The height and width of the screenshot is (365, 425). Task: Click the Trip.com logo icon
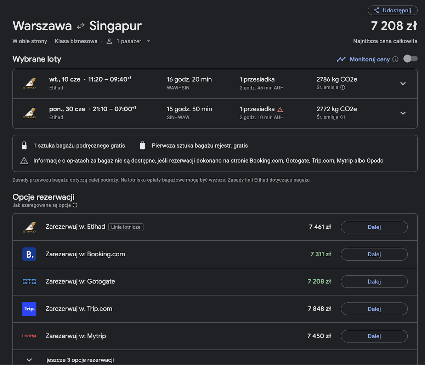tap(29, 309)
